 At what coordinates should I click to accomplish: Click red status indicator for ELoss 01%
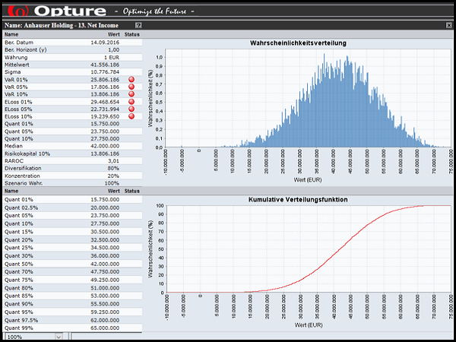click(131, 102)
